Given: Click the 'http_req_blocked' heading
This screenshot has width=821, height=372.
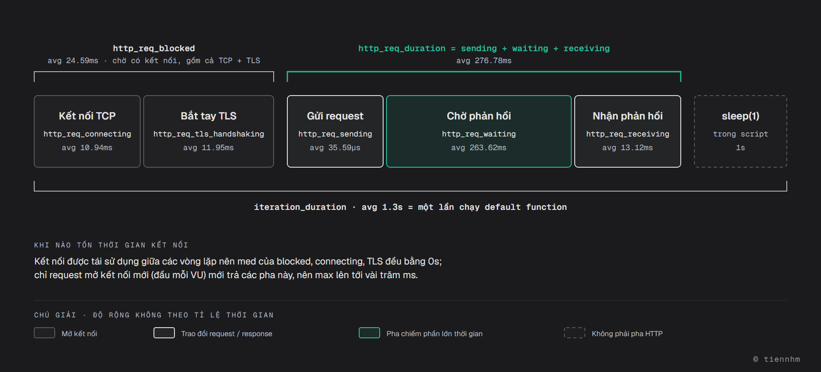Looking at the screenshot, I should pyautogui.click(x=154, y=49).
